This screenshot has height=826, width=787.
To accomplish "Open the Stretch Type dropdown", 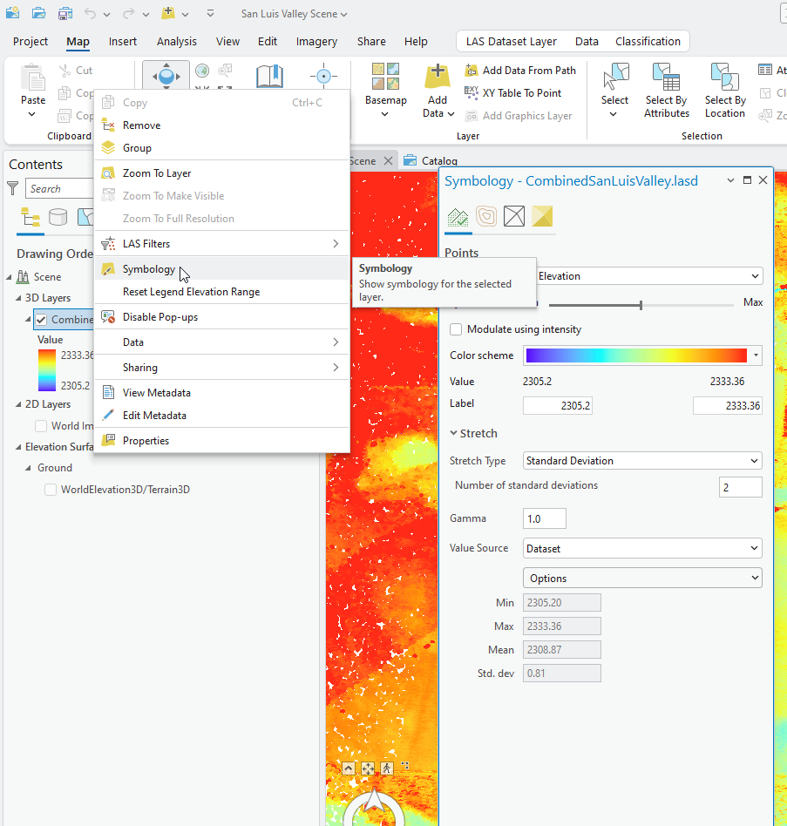I will pos(642,461).
